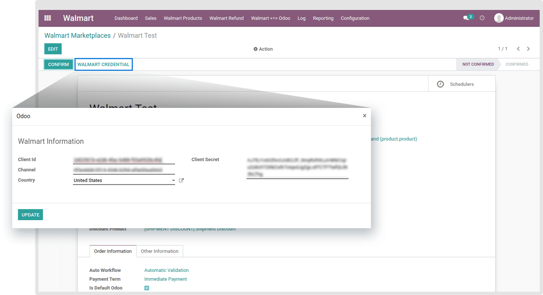
Task: Open the conversations message icon
Action: click(466, 18)
